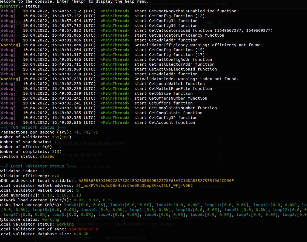Select the loop10 disk load entry
Image resolution: width=307 pixels, height=242 pixels.
click(178, 205)
